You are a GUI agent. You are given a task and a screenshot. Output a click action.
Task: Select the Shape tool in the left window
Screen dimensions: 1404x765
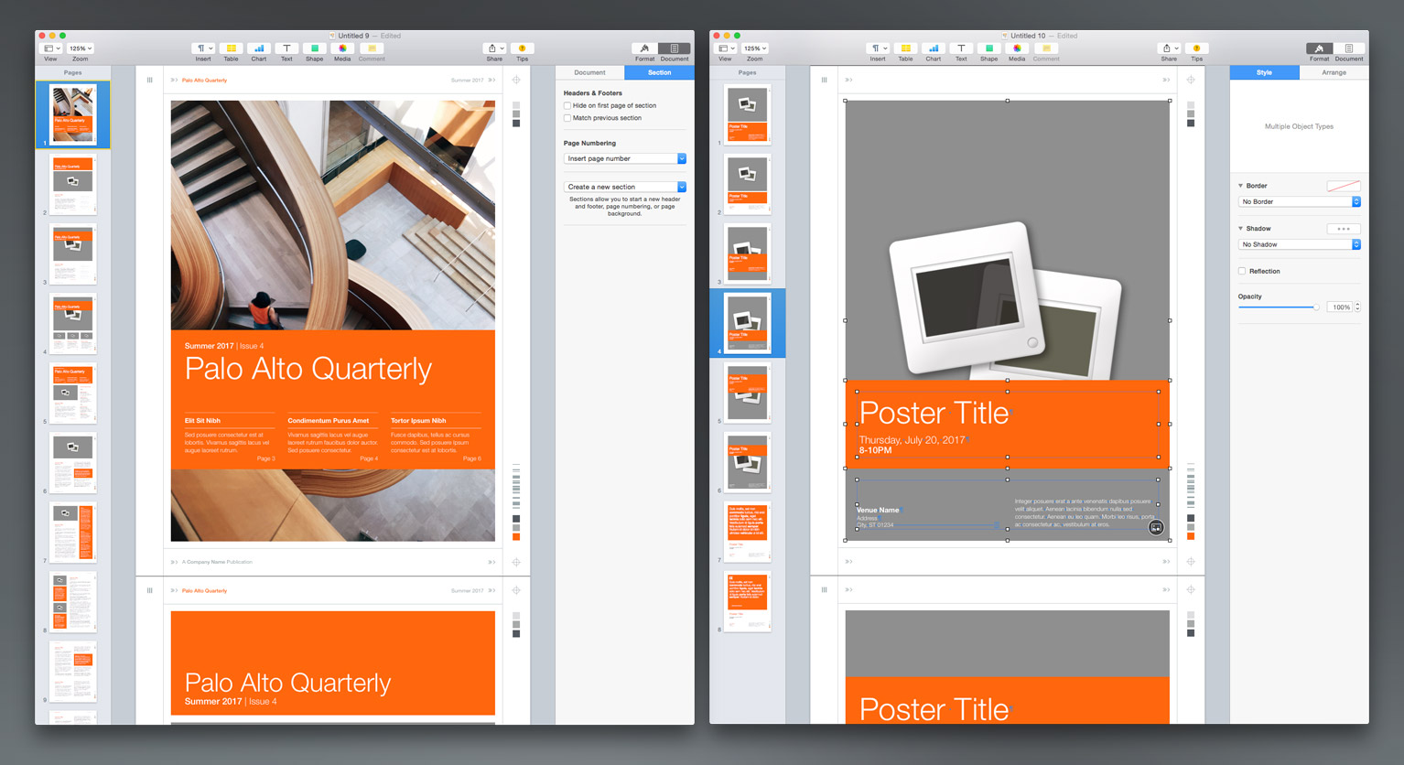click(314, 48)
